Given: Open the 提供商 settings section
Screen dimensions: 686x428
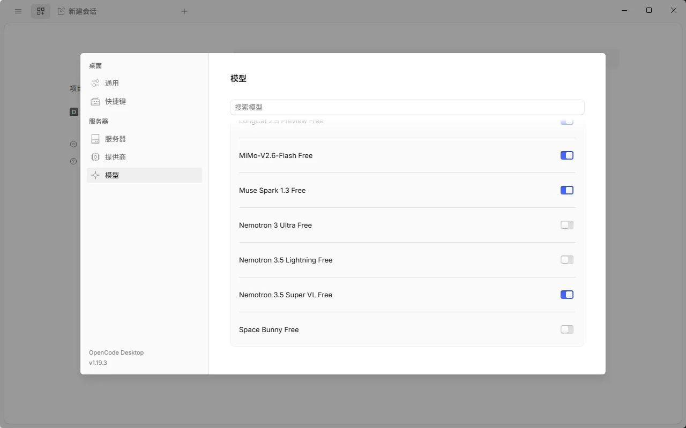Looking at the screenshot, I should pos(144,157).
